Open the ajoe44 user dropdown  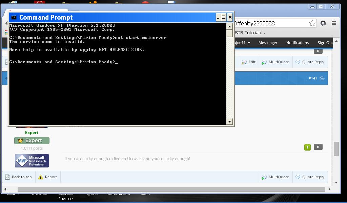pos(242,43)
